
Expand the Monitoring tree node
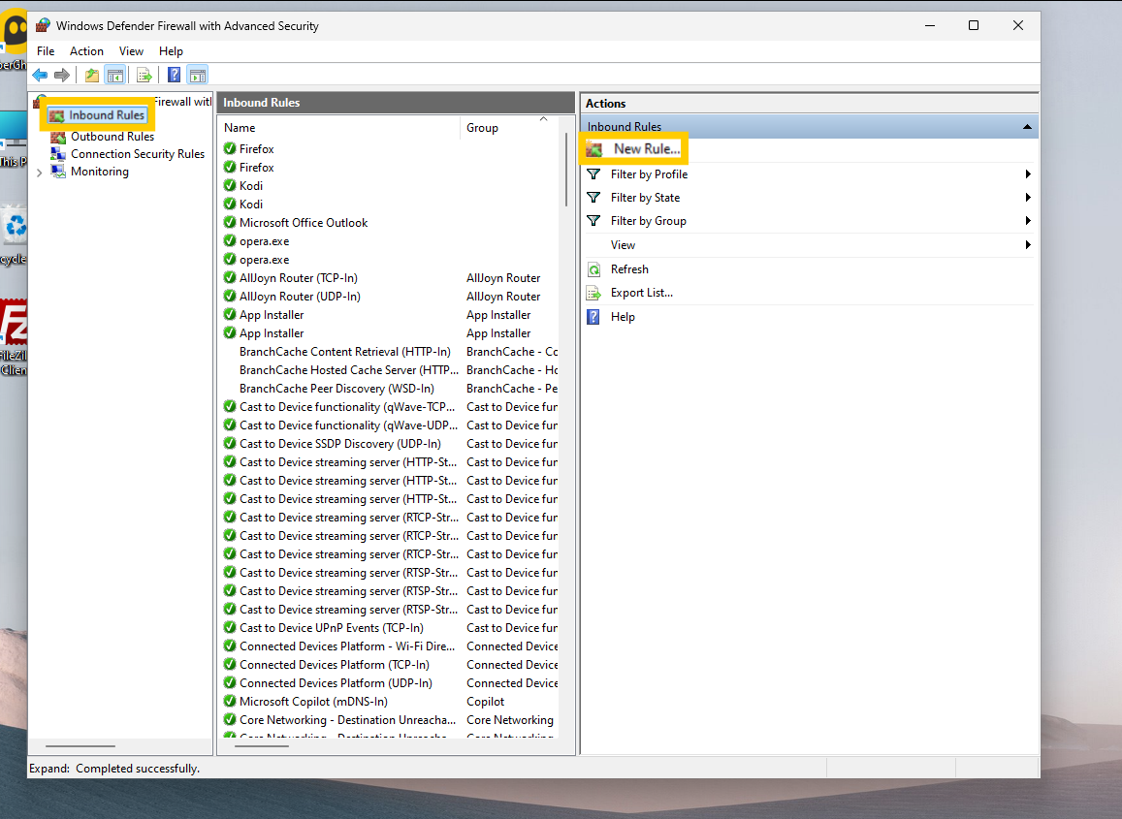point(40,173)
